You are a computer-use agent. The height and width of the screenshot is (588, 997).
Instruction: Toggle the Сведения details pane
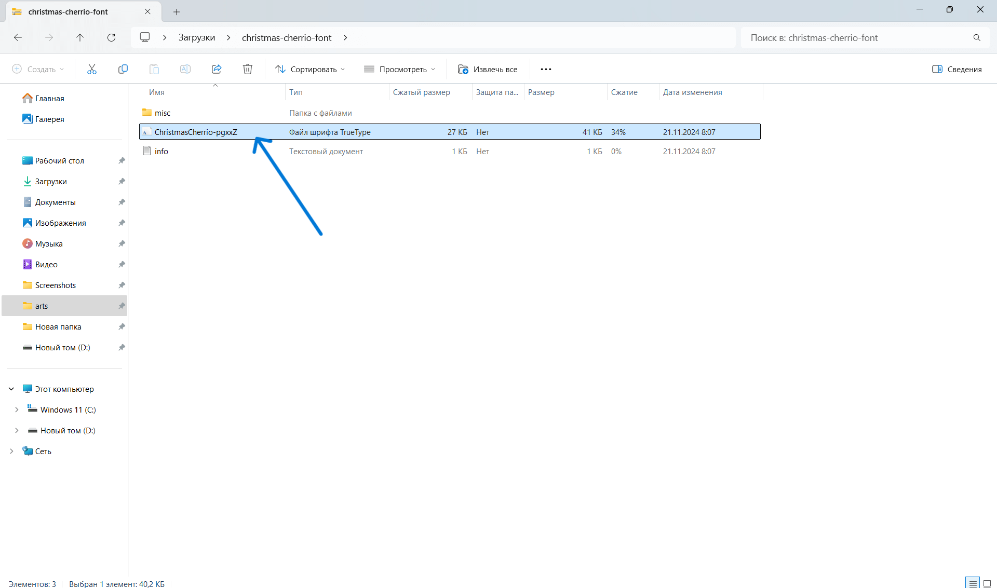click(x=957, y=69)
